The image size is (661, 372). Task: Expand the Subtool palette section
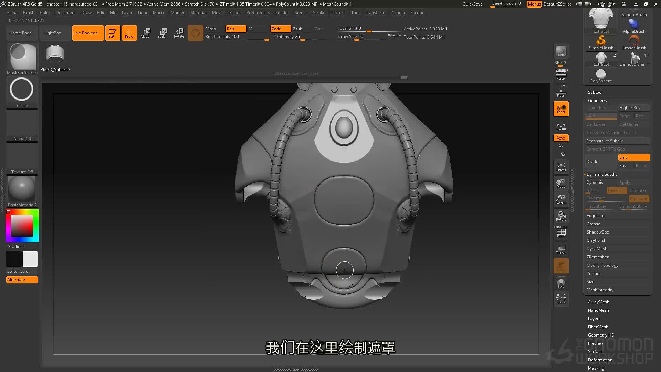(x=595, y=92)
